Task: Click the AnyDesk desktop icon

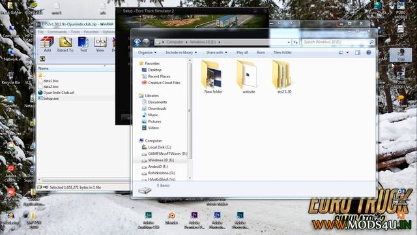Action: click(11, 195)
